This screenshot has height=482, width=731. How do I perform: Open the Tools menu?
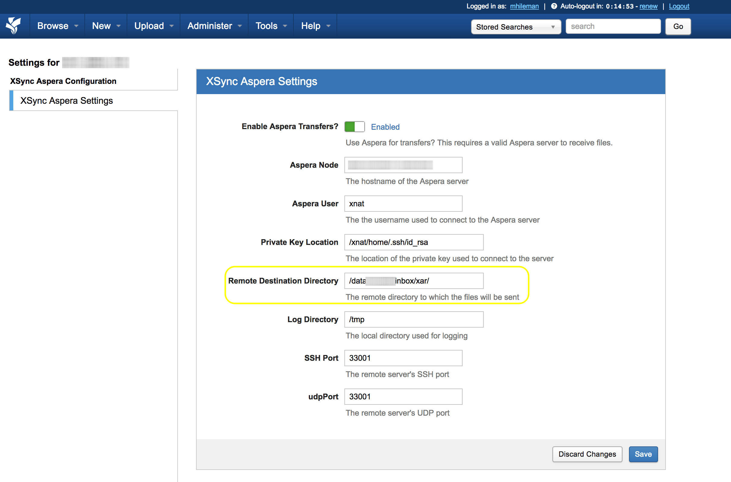coord(271,26)
